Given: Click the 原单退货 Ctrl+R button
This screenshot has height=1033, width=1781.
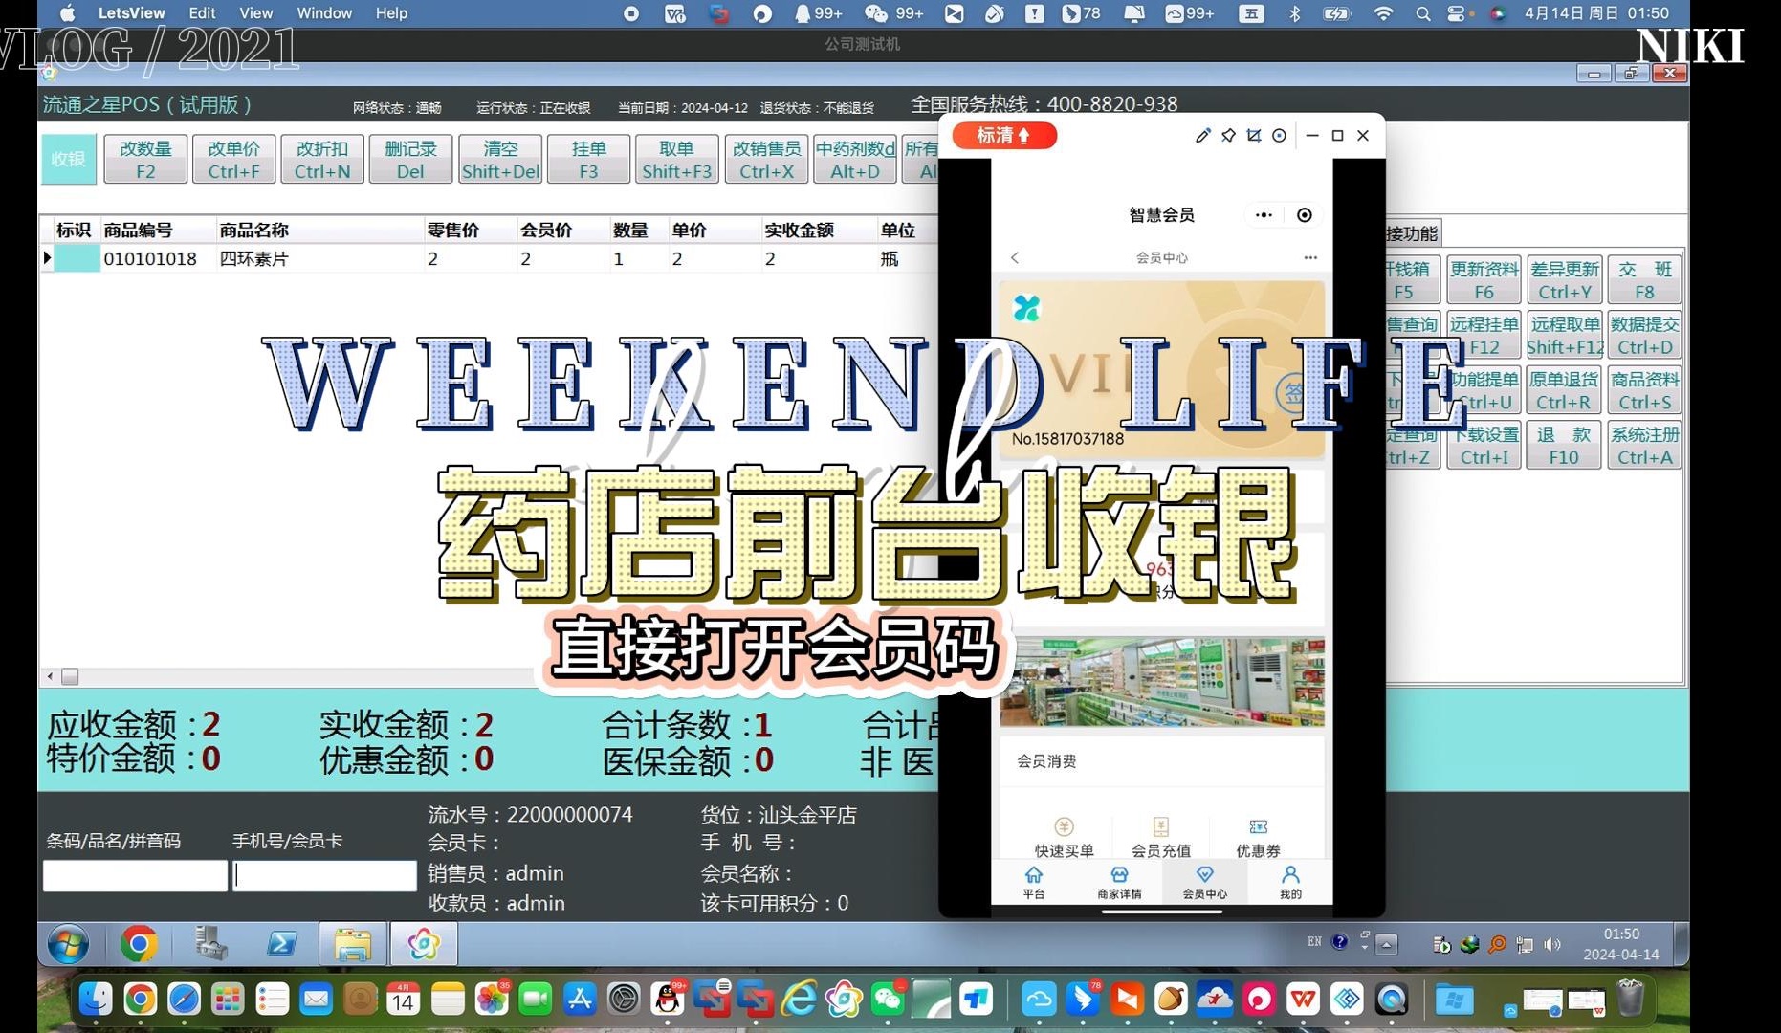Looking at the screenshot, I should coord(1565,390).
